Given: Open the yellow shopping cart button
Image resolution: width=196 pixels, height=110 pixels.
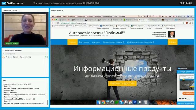Looking at the screenshot, I should point(172,42).
